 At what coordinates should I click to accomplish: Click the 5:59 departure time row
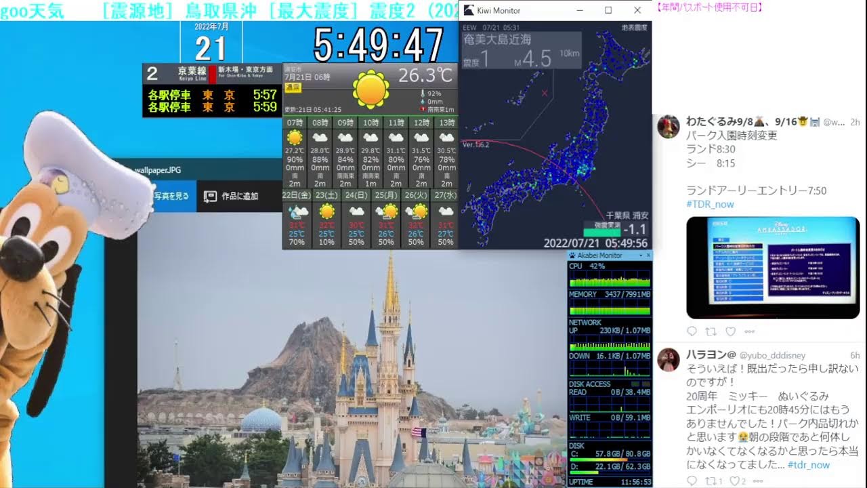212,107
